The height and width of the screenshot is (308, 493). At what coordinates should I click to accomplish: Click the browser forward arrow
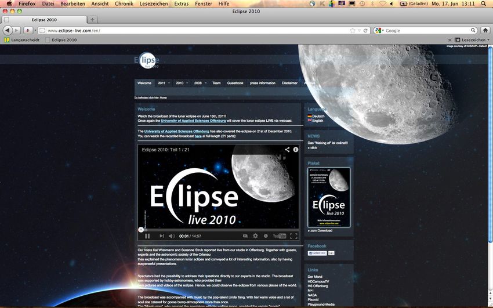pyautogui.click(x=17, y=31)
